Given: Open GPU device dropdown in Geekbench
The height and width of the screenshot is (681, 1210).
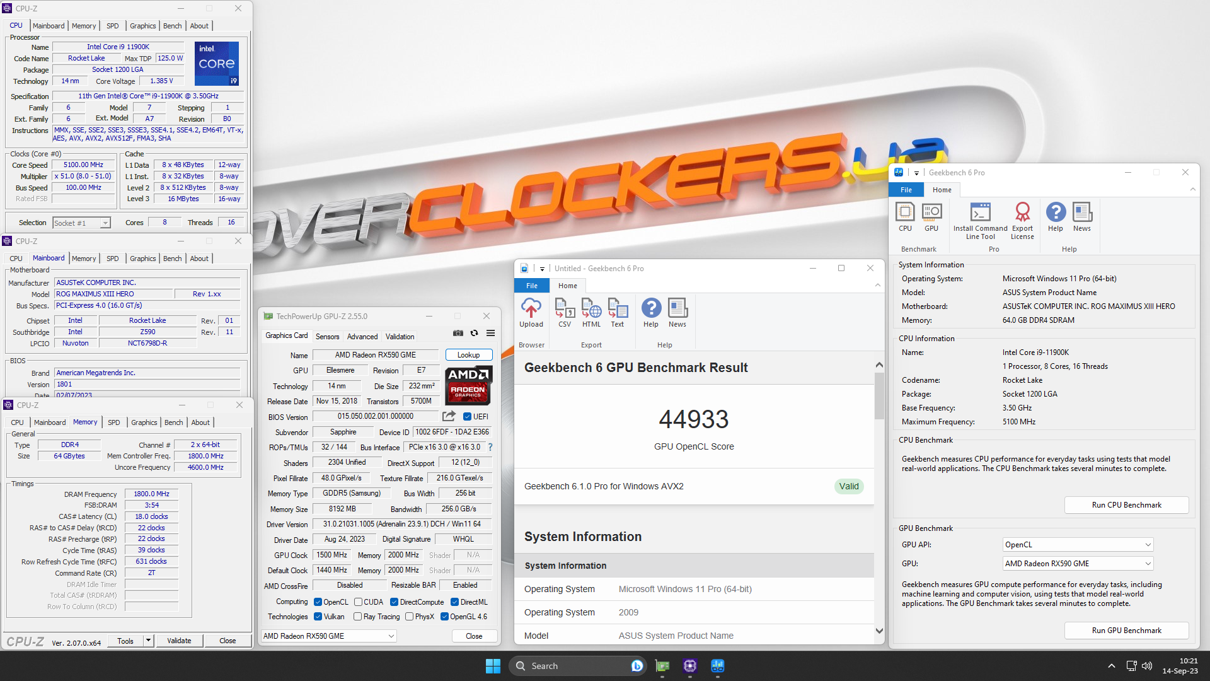Looking at the screenshot, I should (x=1078, y=564).
